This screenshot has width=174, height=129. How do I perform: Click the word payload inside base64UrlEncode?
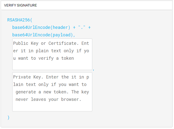pos(62,35)
